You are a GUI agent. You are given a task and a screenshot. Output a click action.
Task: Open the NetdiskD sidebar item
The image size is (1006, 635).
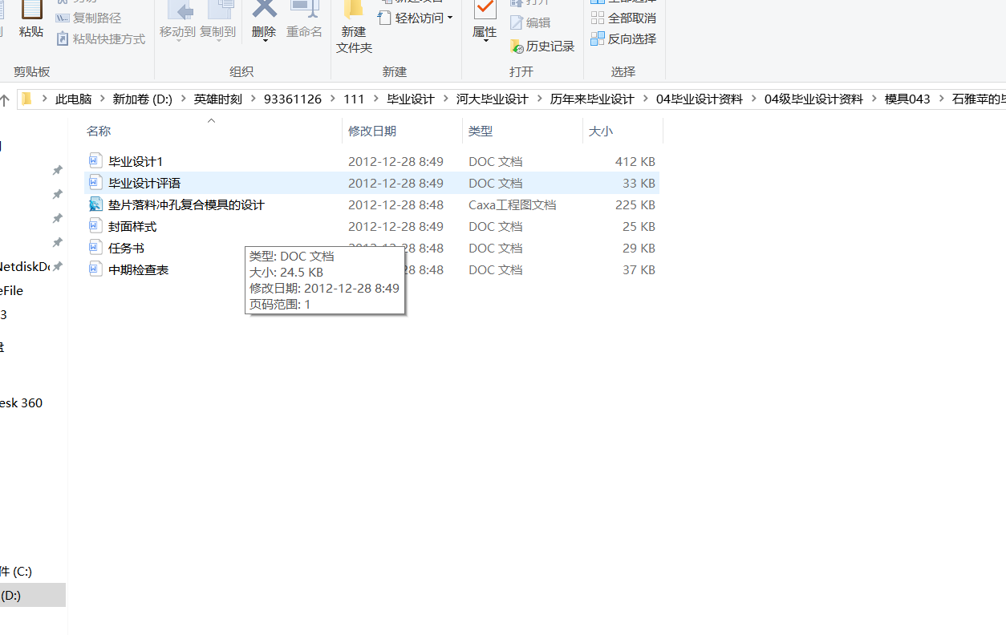[25, 266]
